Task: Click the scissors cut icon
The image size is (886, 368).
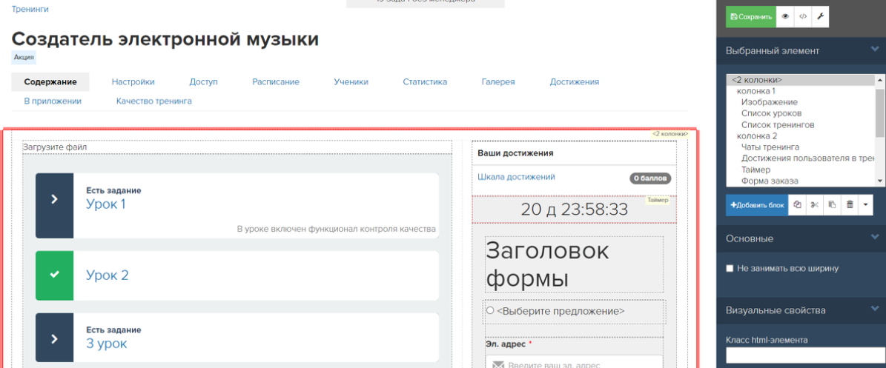Action: click(814, 205)
